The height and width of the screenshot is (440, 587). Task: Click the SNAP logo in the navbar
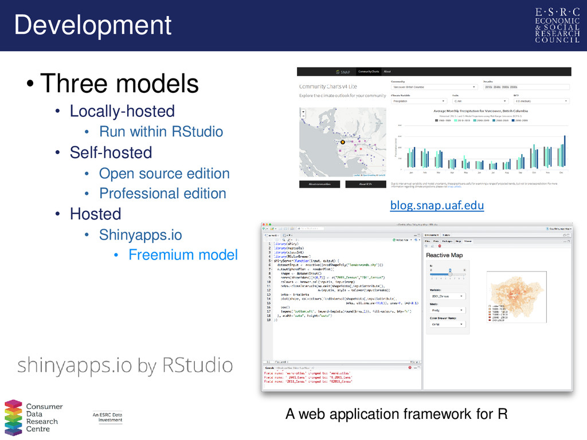tap(343, 72)
